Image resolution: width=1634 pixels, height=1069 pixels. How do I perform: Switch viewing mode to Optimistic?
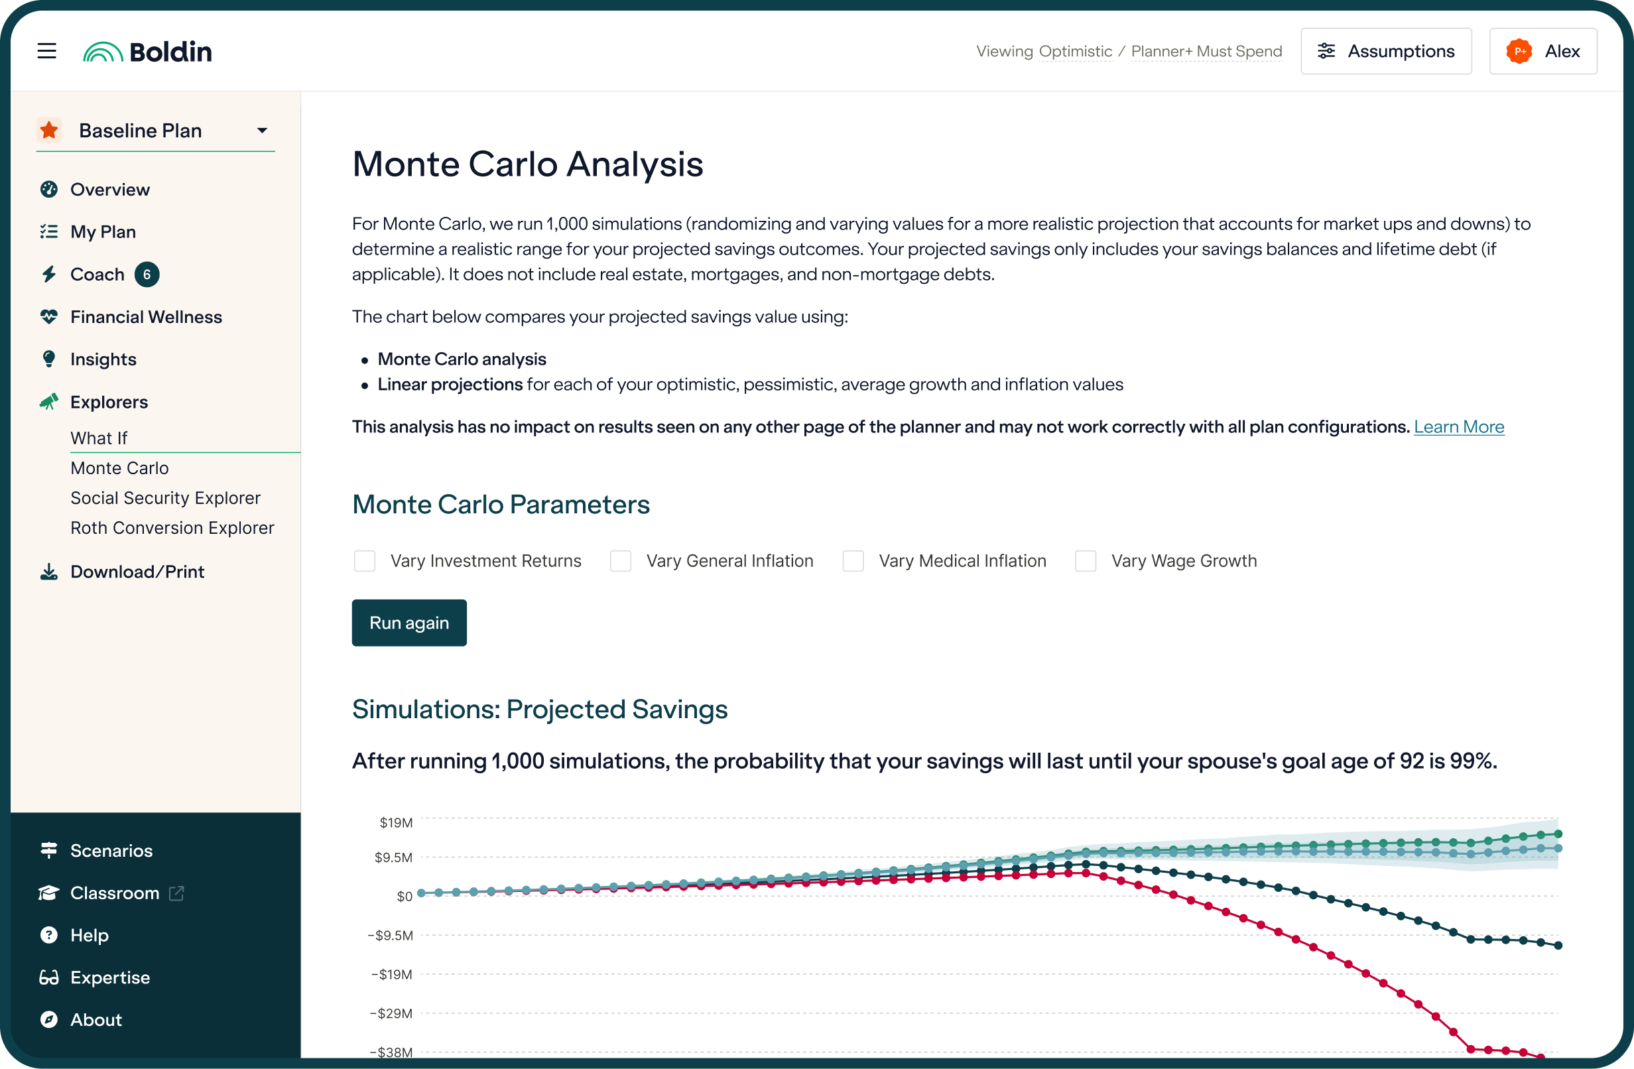pyautogui.click(x=1075, y=51)
